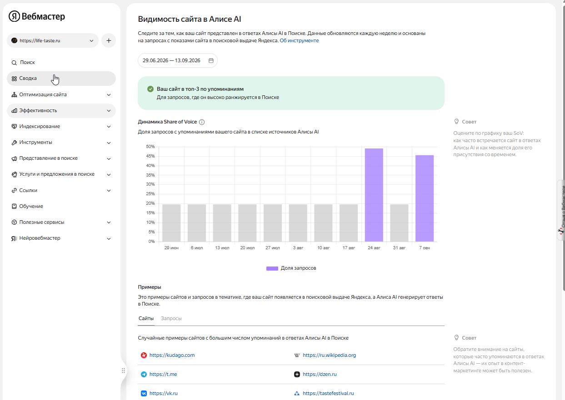Click the magnifier icon next to Поиск
The image size is (565, 400).
pos(14,63)
